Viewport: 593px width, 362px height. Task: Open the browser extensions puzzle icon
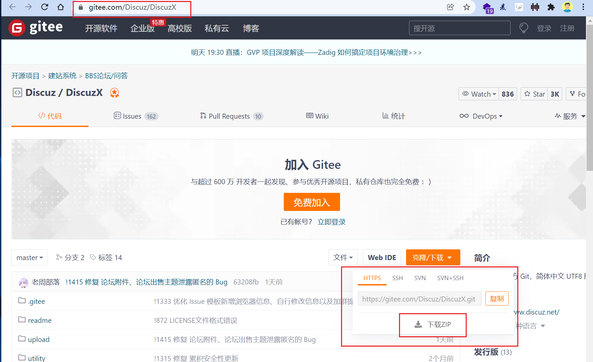pyautogui.click(x=551, y=7)
